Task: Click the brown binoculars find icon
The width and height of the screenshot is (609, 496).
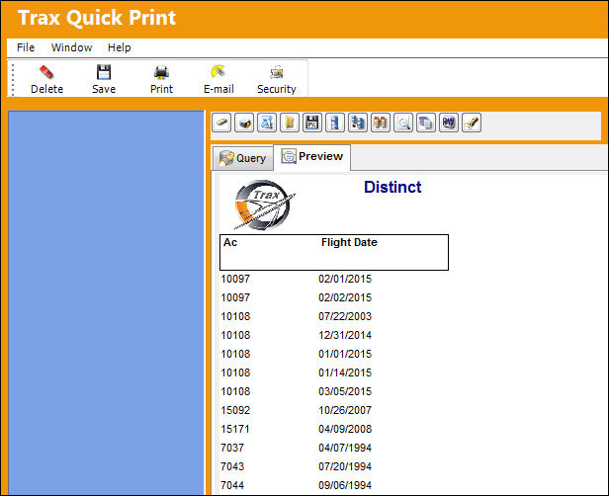Action: click(x=381, y=124)
